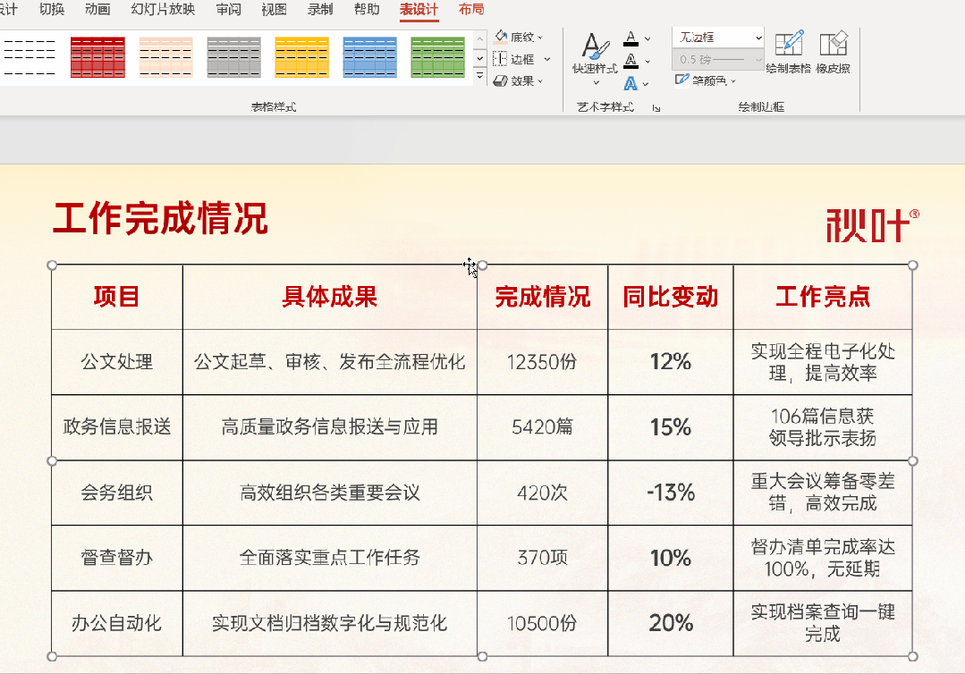965x674 pixels.
Task: Click the Shading (底纹) paint bucket icon
Action: coord(501,38)
